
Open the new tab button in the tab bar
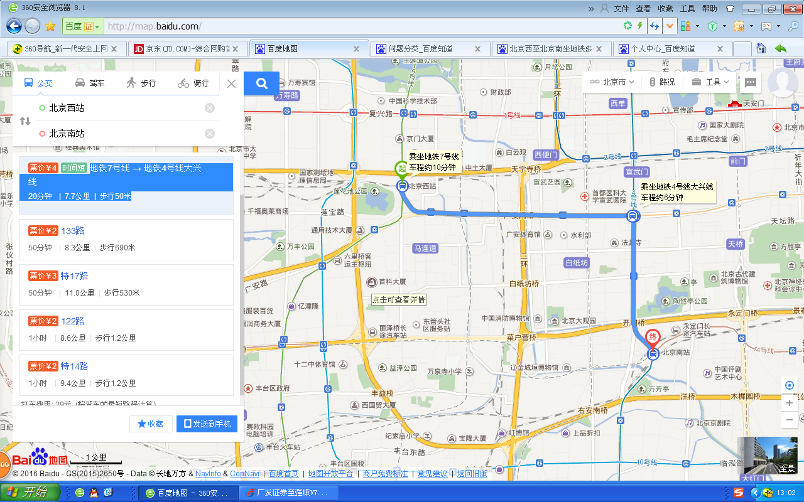[742, 49]
